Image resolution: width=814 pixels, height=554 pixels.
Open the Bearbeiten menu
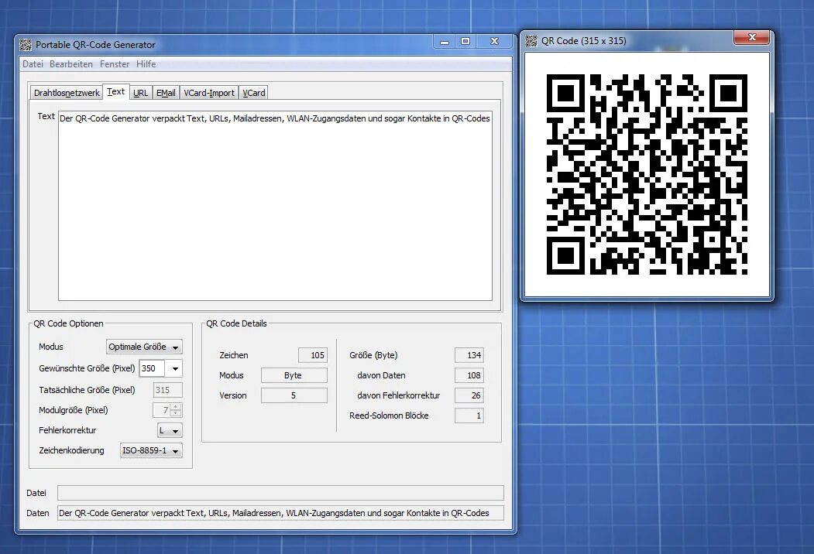pos(71,64)
